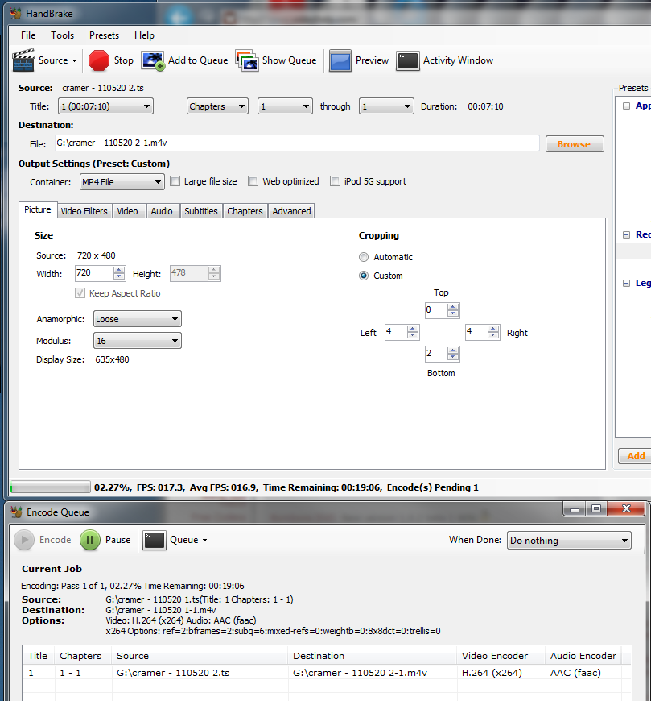Switch to the Chapters tab
This screenshot has width=651, height=701.
click(245, 211)
